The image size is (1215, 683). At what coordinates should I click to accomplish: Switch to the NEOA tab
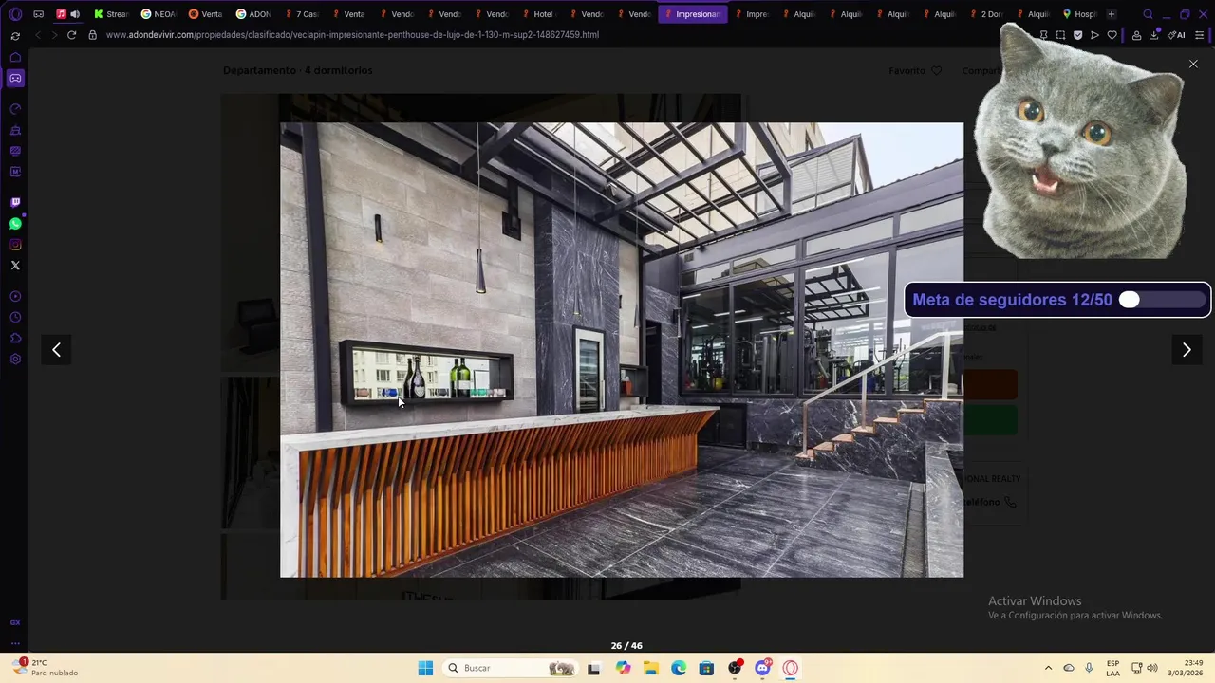point(159,14)
